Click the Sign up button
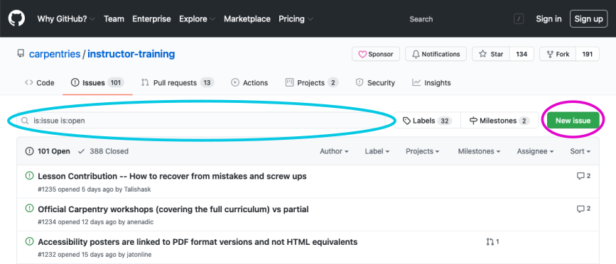This screenshot has width=616, height=264. tap(588, 19)
